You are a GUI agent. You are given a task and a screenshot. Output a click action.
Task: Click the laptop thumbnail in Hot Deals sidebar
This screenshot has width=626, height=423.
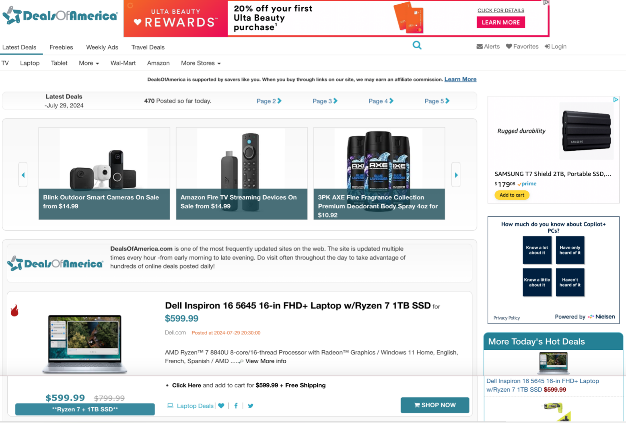(553, 363)
